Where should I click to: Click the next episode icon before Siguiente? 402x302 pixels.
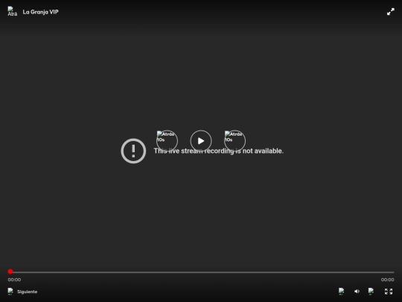click(x=10, y=292)
